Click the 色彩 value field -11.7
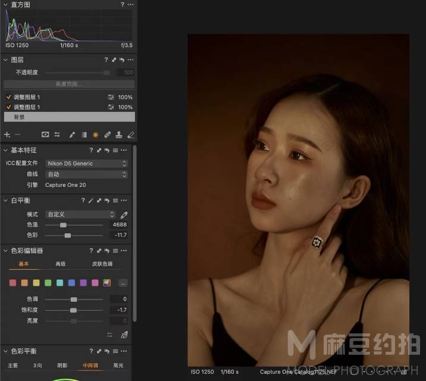The width and height of the screenshot is (426, 381). coord(119,235)
